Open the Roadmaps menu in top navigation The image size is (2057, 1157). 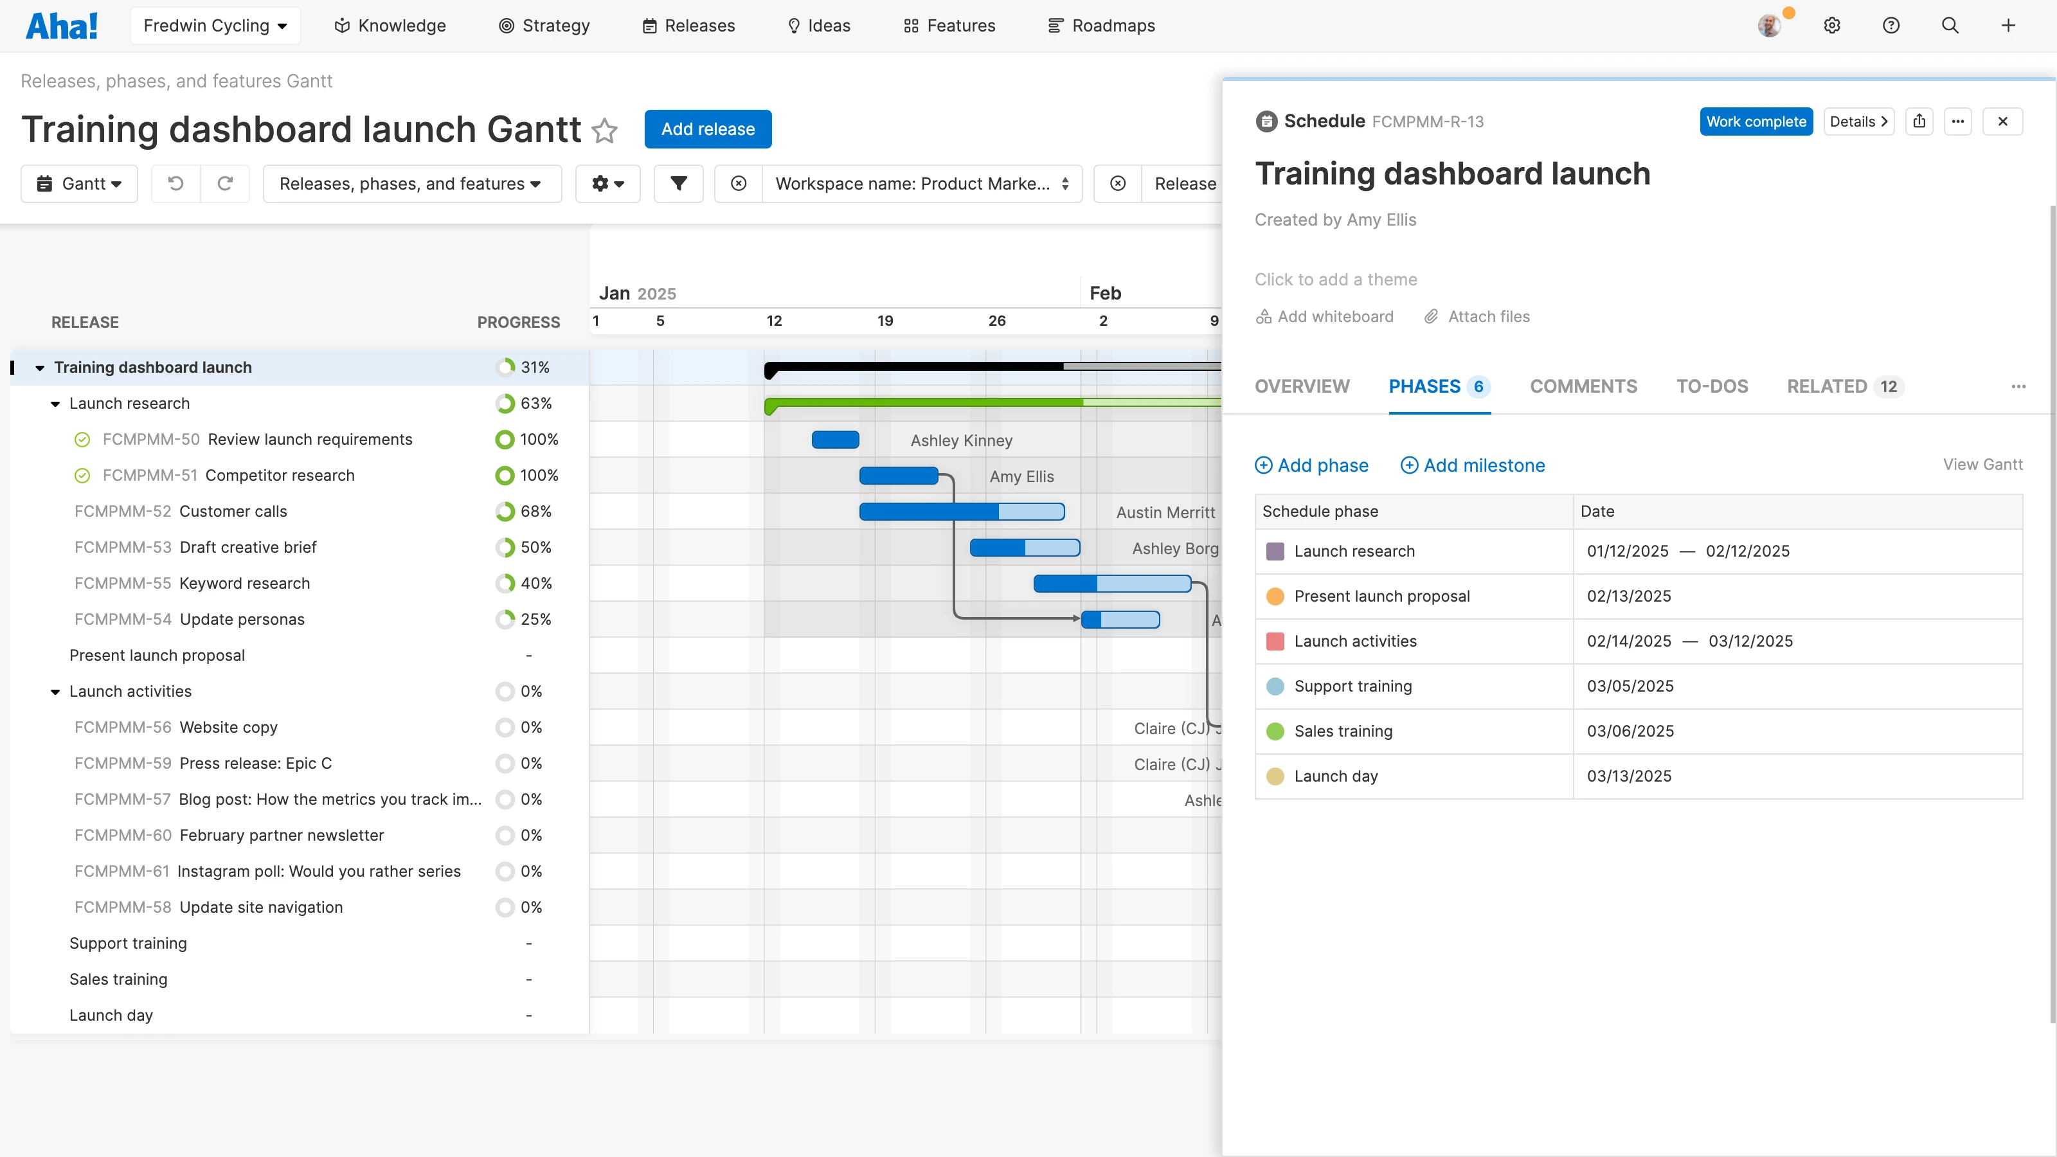click(x=1101, y=25)
